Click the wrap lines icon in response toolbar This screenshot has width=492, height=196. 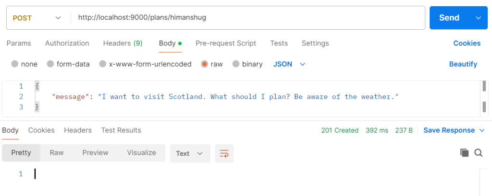[224, 153]
